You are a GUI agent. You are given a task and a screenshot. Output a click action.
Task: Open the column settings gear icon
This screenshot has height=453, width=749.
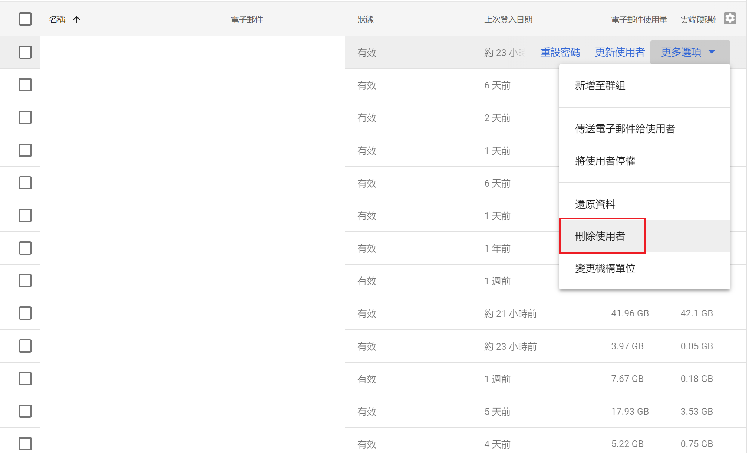click(x=729, y=19)
